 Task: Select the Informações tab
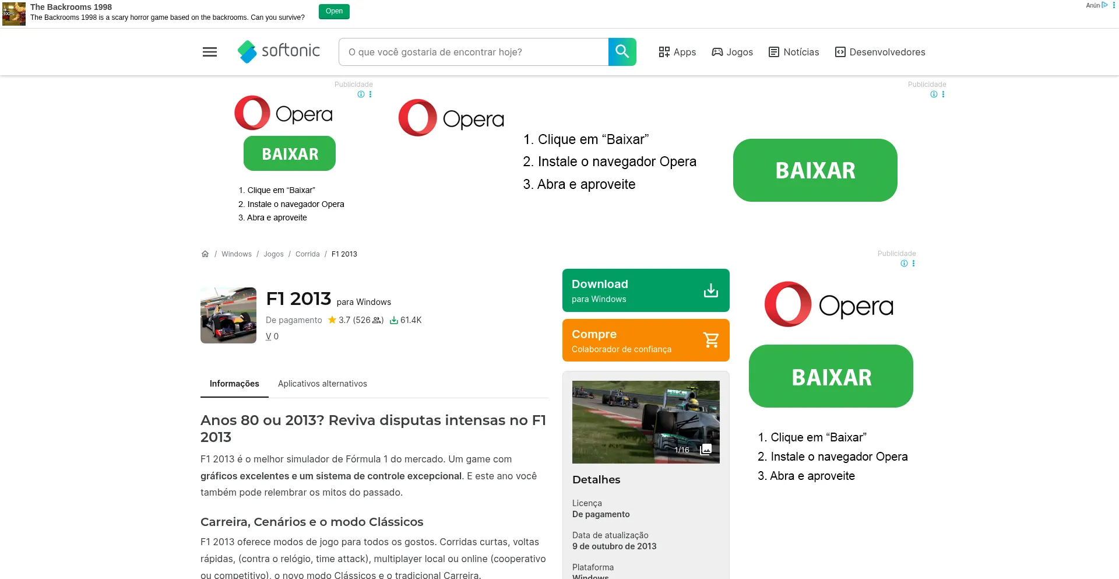[x=234, y=384]
